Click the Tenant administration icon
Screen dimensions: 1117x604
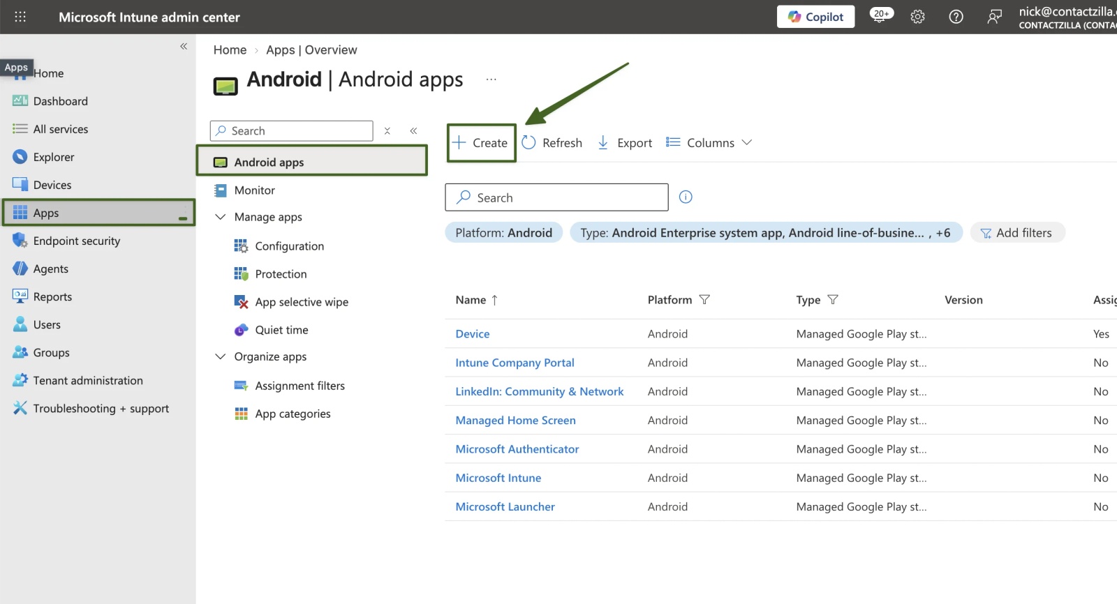[x=20, y=380]
